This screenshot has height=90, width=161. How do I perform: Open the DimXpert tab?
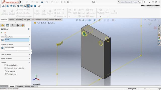[27, 19]
